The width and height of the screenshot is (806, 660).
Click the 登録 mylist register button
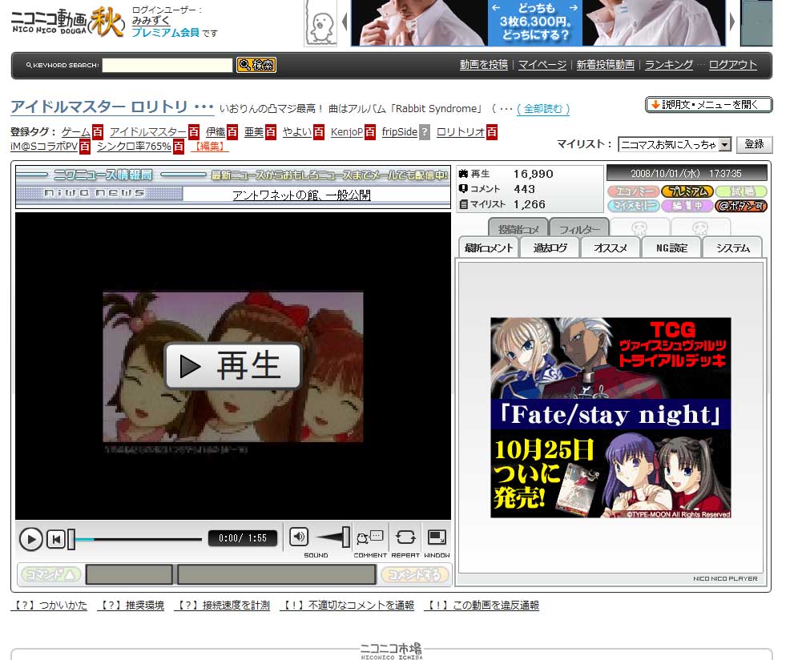[754, 144]
